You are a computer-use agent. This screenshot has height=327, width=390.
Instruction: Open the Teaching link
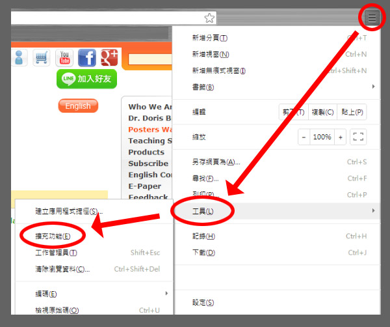tap(150, 141)
